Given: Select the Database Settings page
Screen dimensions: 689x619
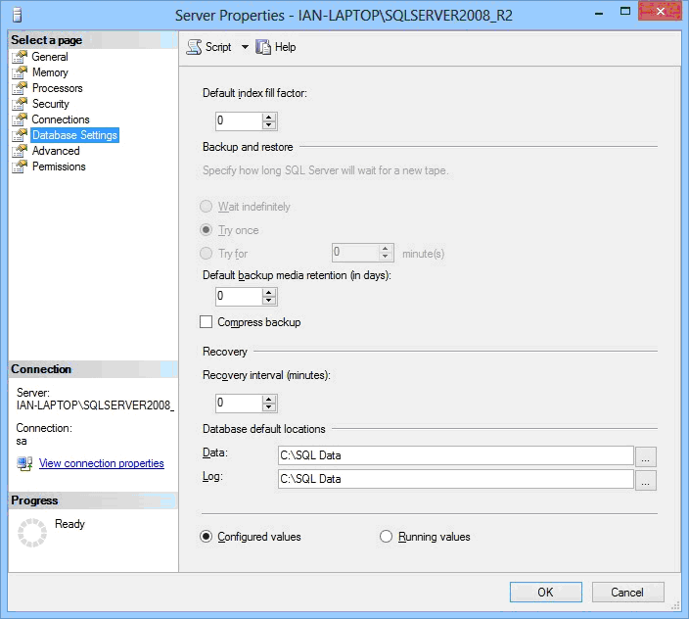Looking at the screenshot, I should click(x=74, y=135).
